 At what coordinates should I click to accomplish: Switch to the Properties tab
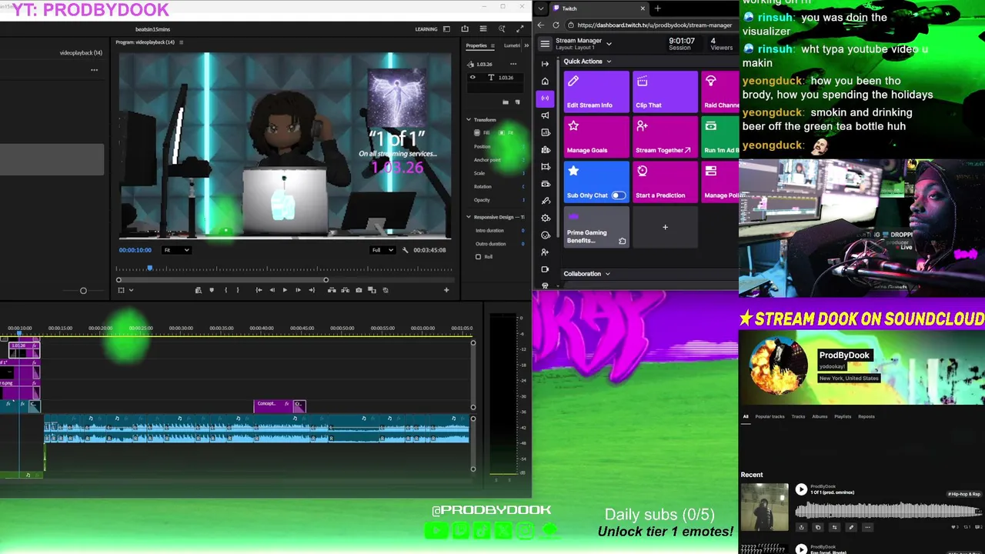476,45
